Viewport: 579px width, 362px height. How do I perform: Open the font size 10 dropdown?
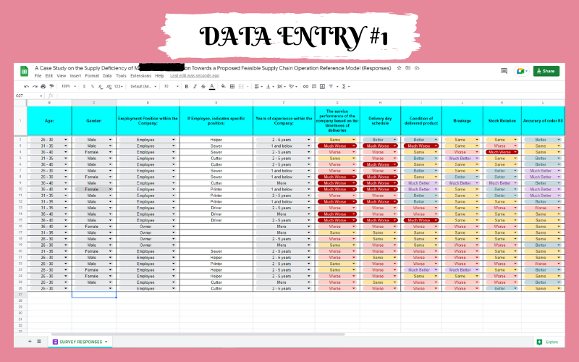[172, 86]
